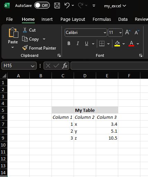Image resolution: width=148 pixels, height=177 pixels.
Task: Toggle AutoSave switch on
Action: (42, 6)
